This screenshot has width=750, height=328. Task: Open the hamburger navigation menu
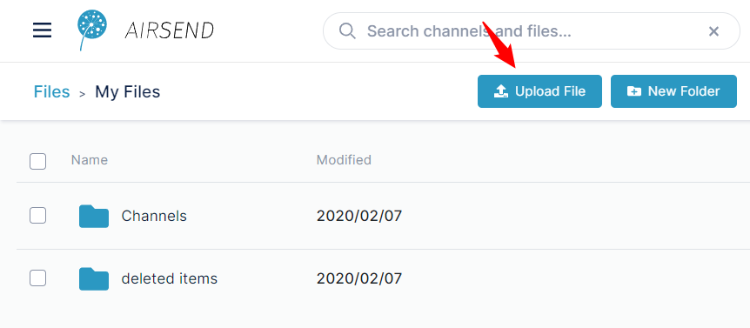[42, 30]
